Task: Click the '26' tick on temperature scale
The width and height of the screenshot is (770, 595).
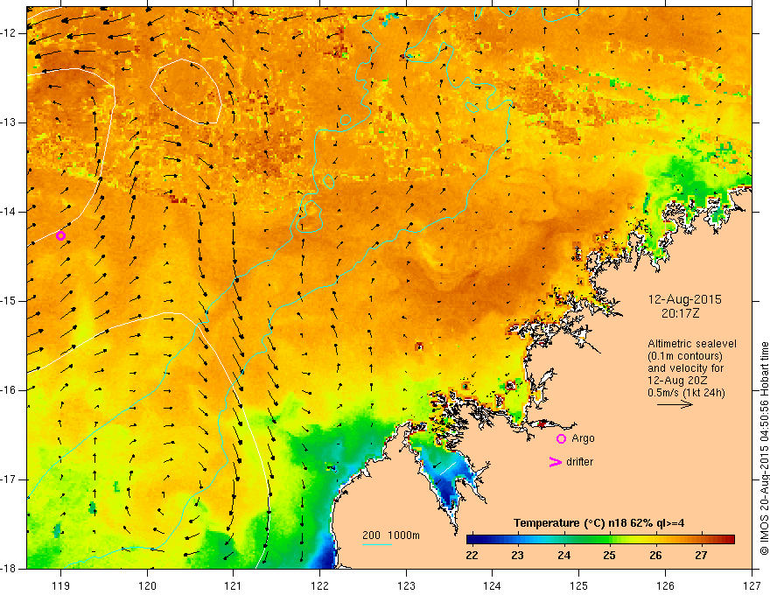Action: [655, 556]
